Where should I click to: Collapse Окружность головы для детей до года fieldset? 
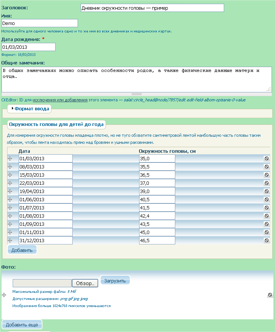[x=56, y=124]
